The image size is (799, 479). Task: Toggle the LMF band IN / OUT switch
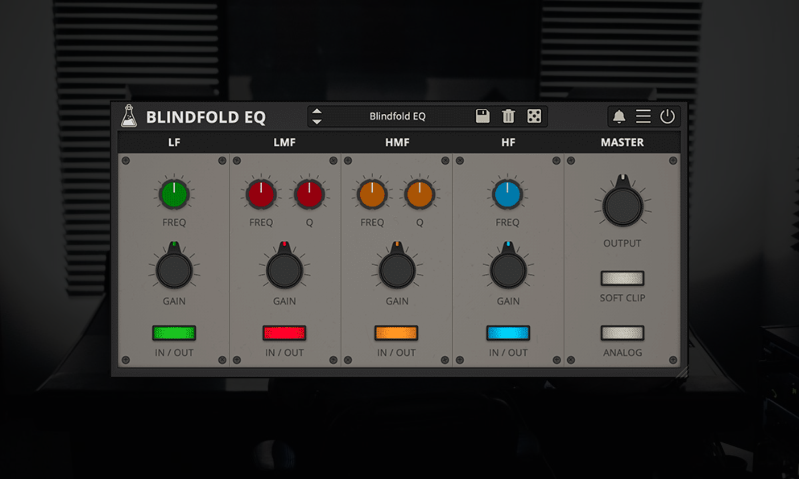284,333
